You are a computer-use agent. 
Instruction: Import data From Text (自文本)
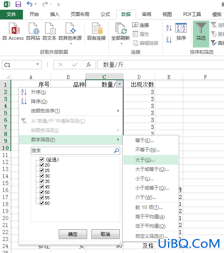49,32
